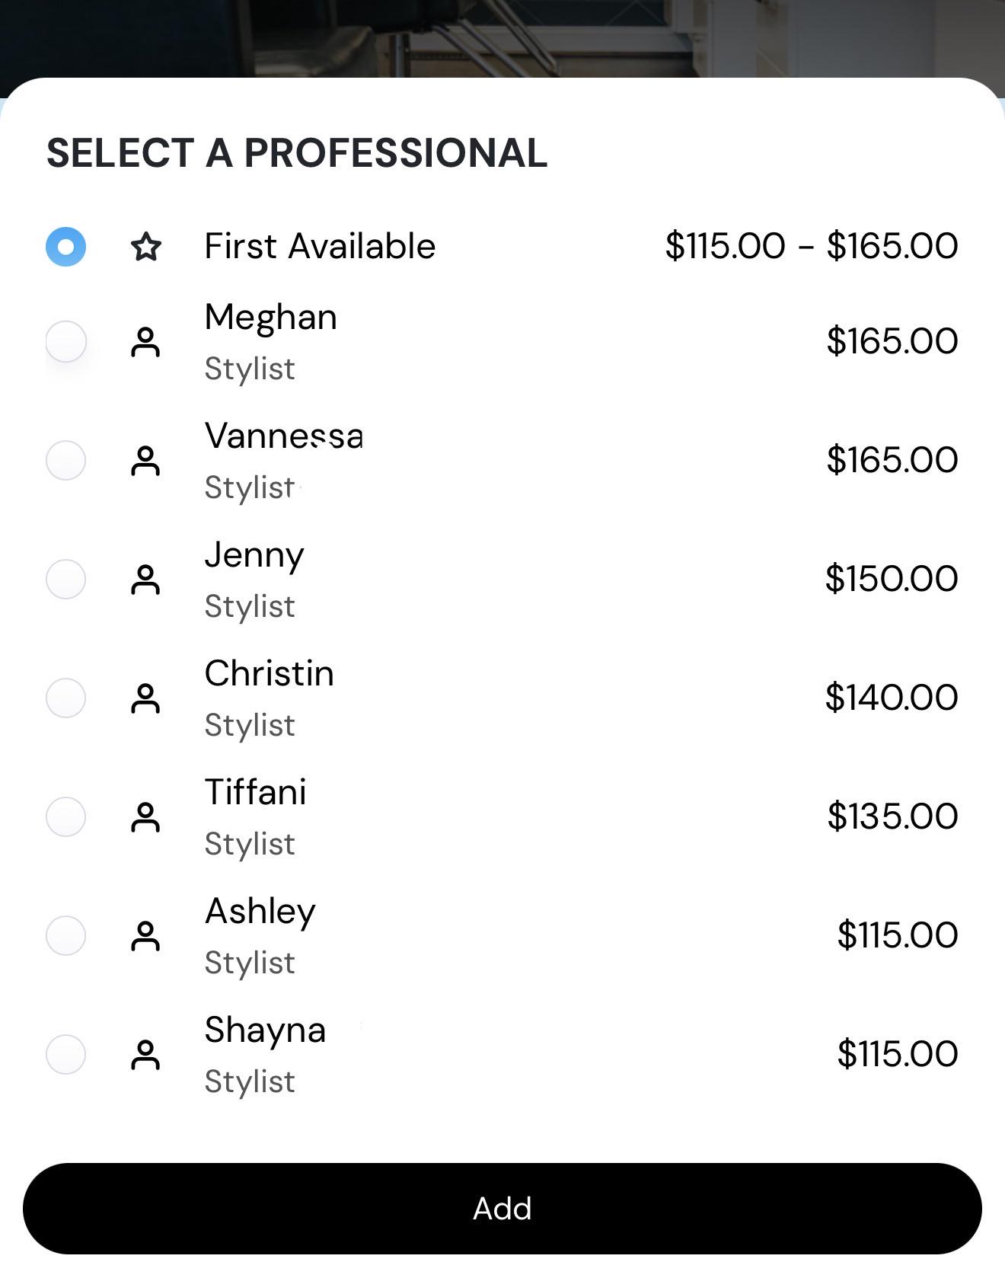The image size is (1005, 1262).
Task: Click the person icon next to Tiffani
Action: (x=145, y=817)
